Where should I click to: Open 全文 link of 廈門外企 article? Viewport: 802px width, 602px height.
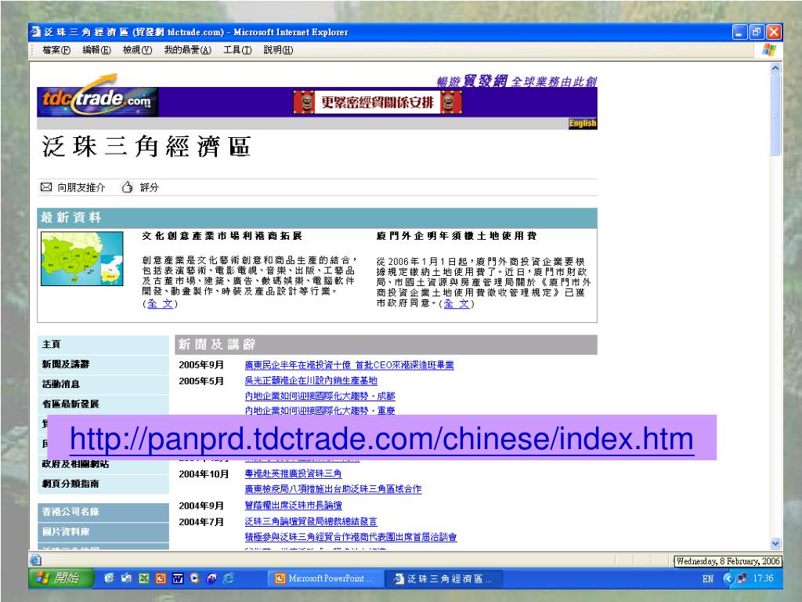pyautogui.click(x=457, y=303)
